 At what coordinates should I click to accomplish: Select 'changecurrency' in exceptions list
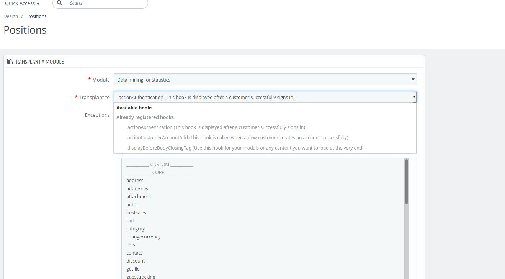(263, 237)
